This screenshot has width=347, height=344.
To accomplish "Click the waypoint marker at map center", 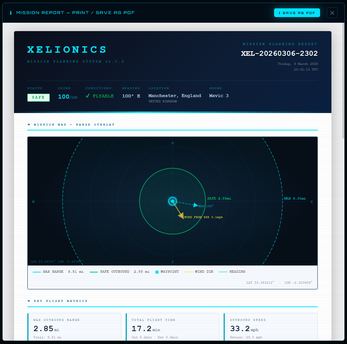I will click(x=172, y=201).
